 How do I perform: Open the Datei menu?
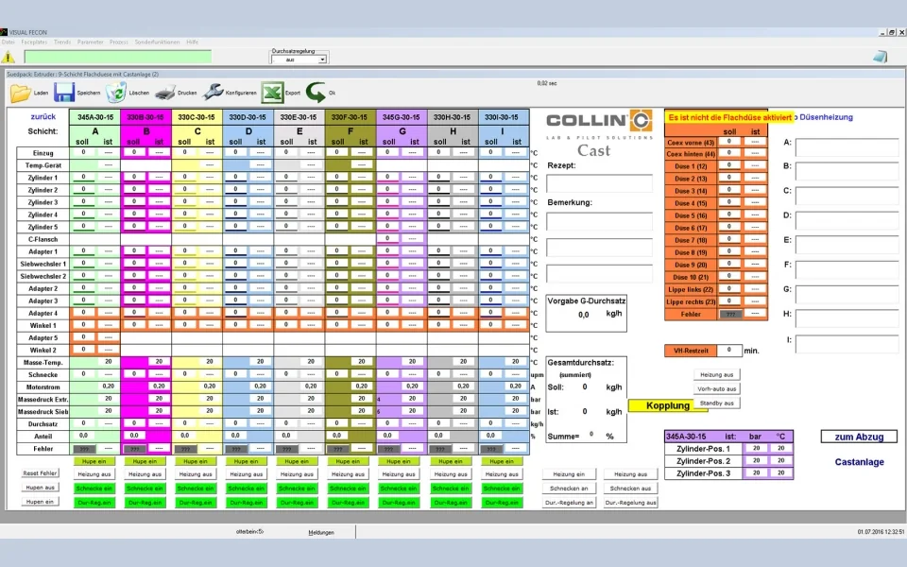pyautogui.click(x=9, y=42)
